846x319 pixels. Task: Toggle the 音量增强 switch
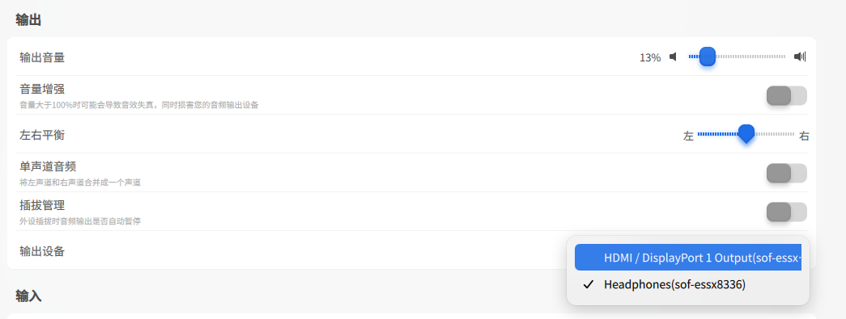[x=787, y=96]
